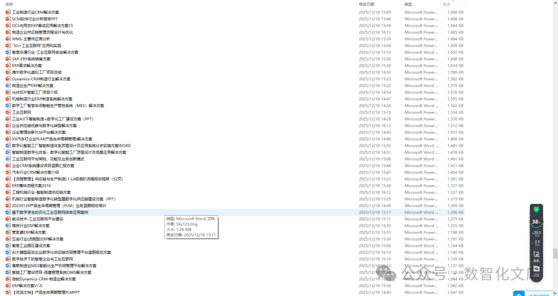This screenshot has height=296, width=558.
Task: Click PowerPoint icon of 海尔数字化虚拟工厂项目总结
Action: [8, 72]
